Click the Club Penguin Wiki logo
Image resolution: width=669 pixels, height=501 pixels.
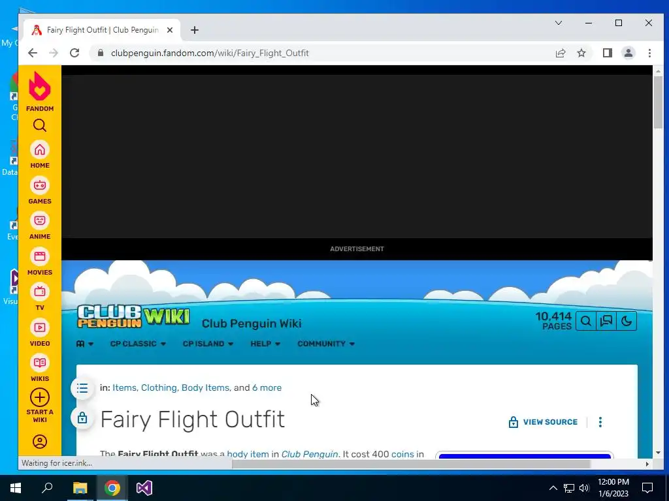click(133, 316)
